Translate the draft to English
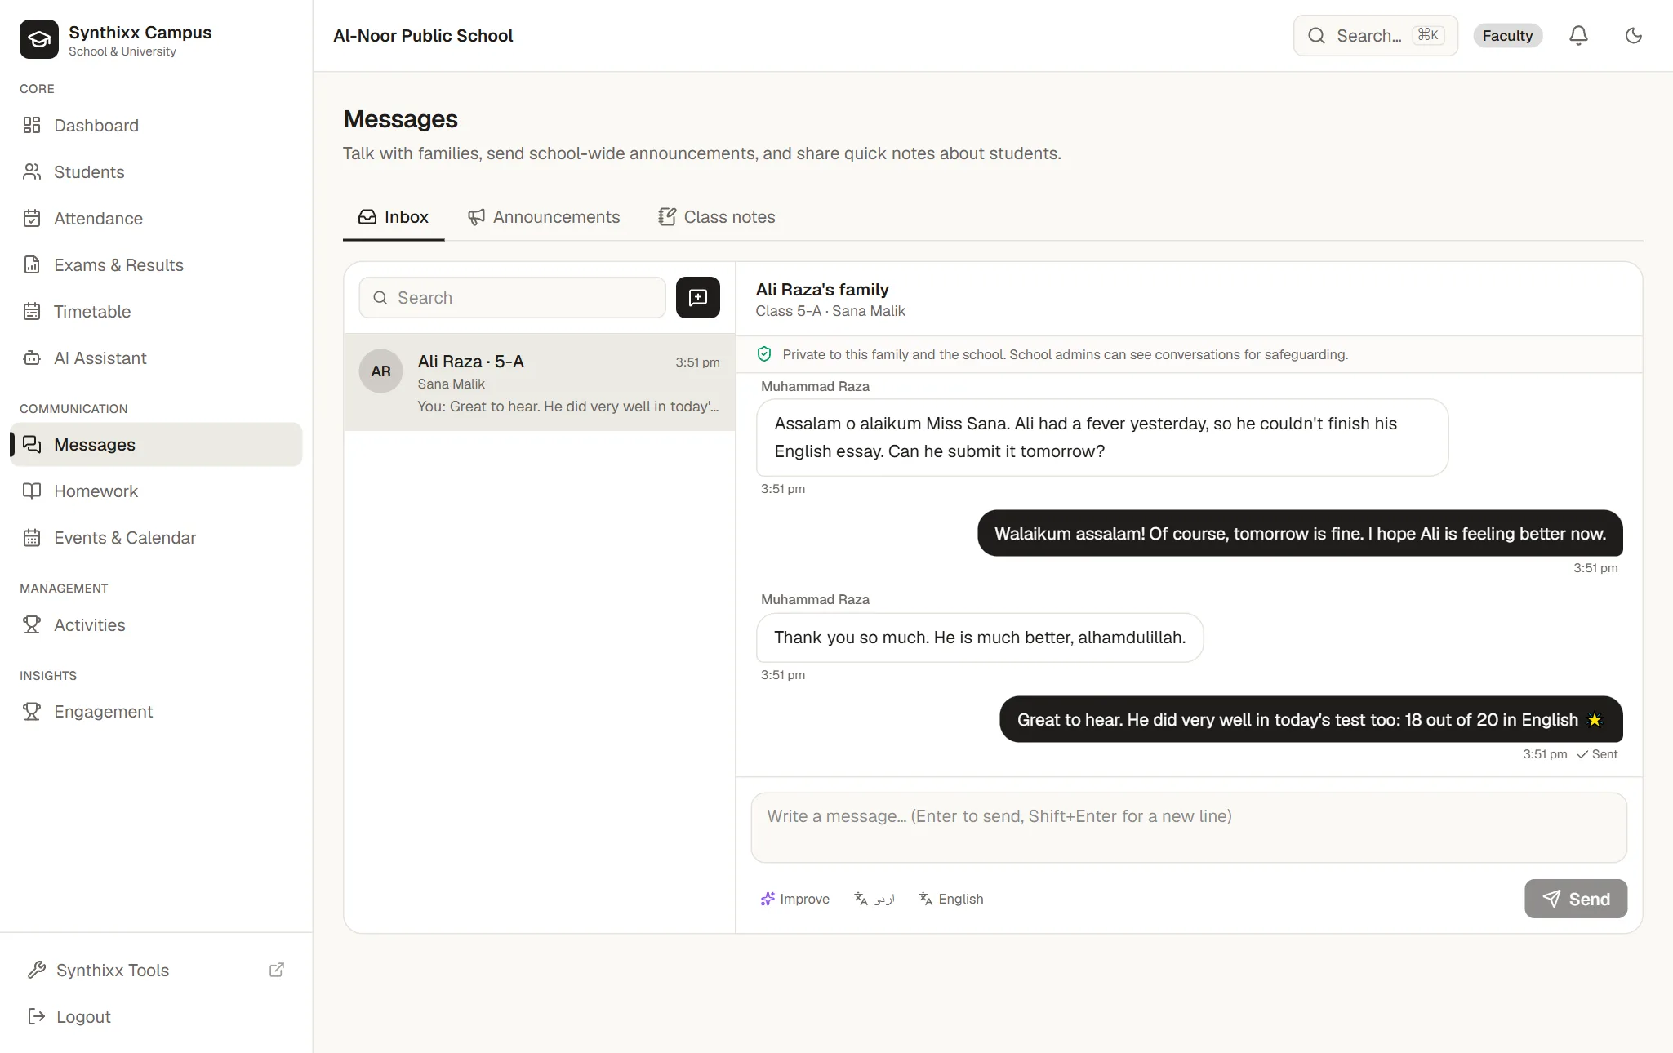Screen dimensions: 1673x1053 tap(951, 899)
